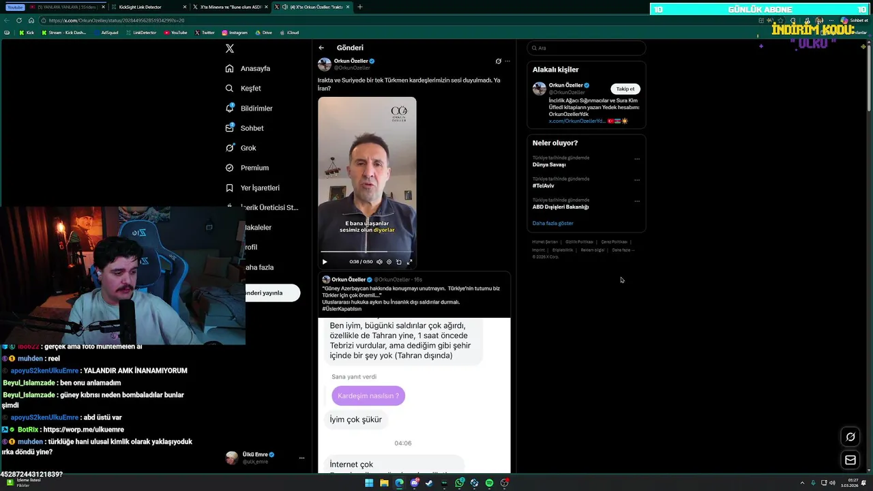This screenshot has height=491, width=873.
Task: Open Discord from taskbar
Action: tap(415, 483)
